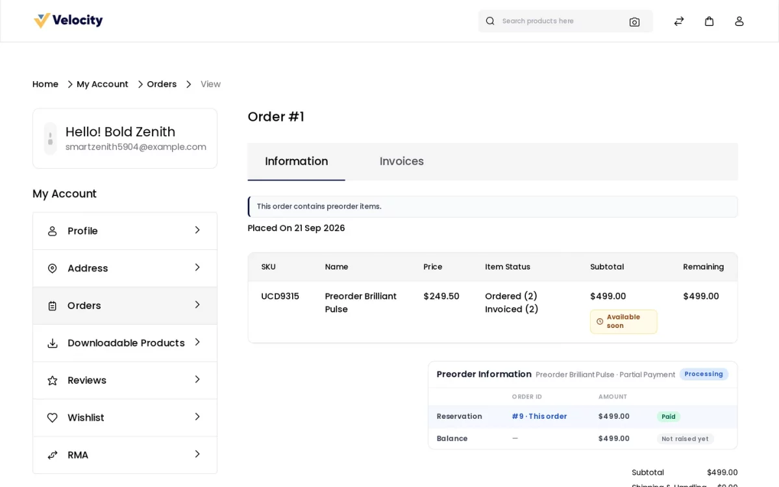Screen dimensions: 779x487
Task: Open image search camera icon
Action: (634, 21)
